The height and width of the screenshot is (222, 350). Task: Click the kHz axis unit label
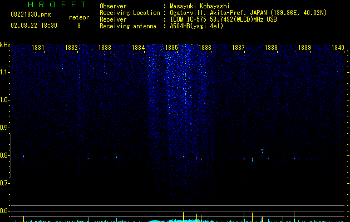[5, 45]
